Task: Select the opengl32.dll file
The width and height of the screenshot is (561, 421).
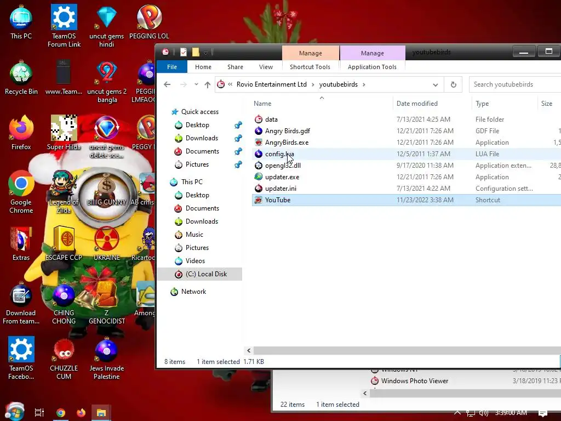Action: click(x=283, y=166)
